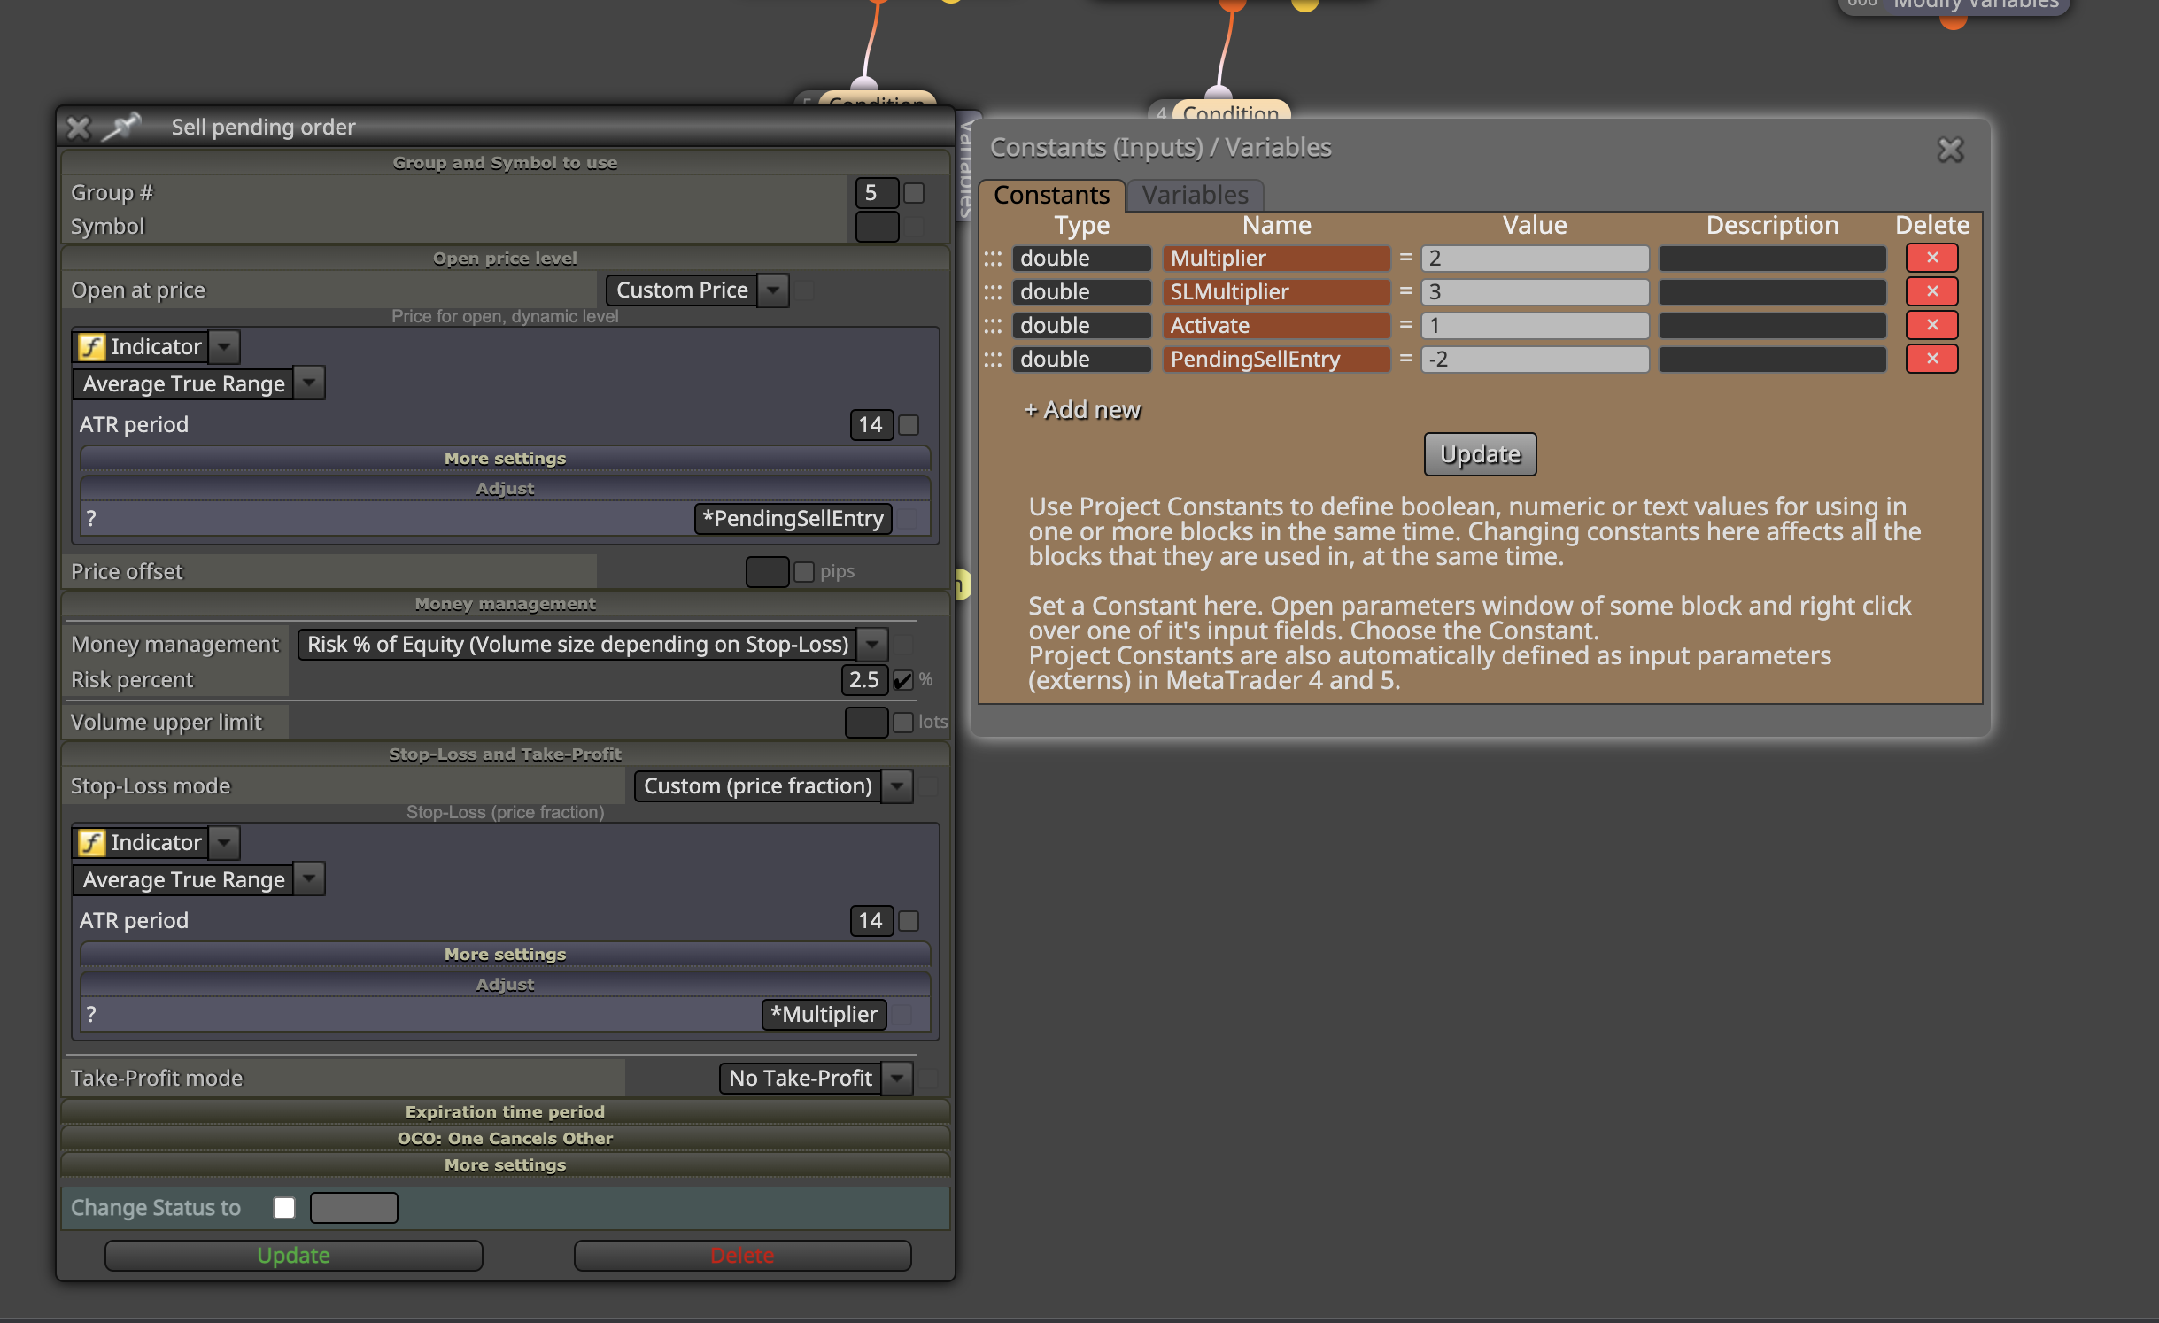The height and width of the screenshot is (1323, 2159).
Task: Expand More settings under Stop-Loss ATR
Action: 505,955
